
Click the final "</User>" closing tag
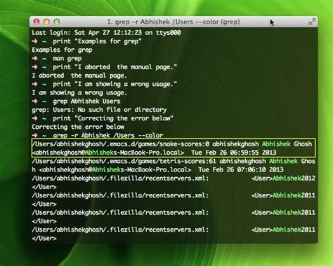[x=44, y=238]
